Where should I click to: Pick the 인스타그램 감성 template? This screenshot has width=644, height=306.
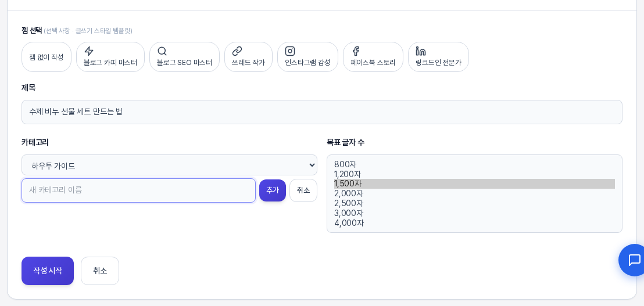point(307,57)
